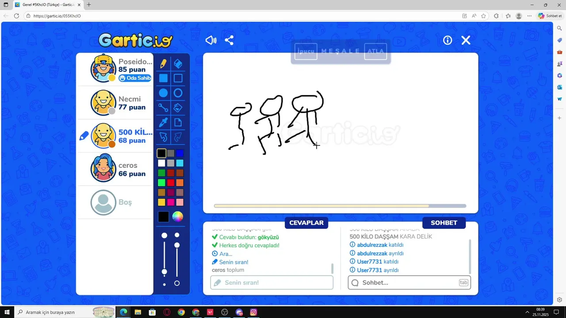Select the light blue color swatch
Screen dimensions: 566x318
coord(180,163)
